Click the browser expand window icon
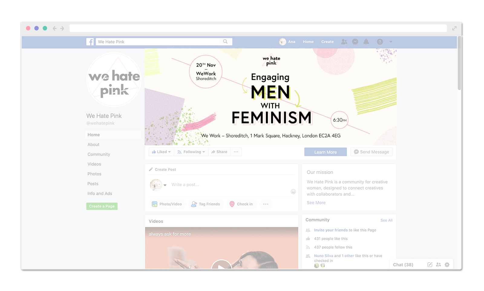The height and width of the screenshot is (291, 484). [x=454, y=28]
